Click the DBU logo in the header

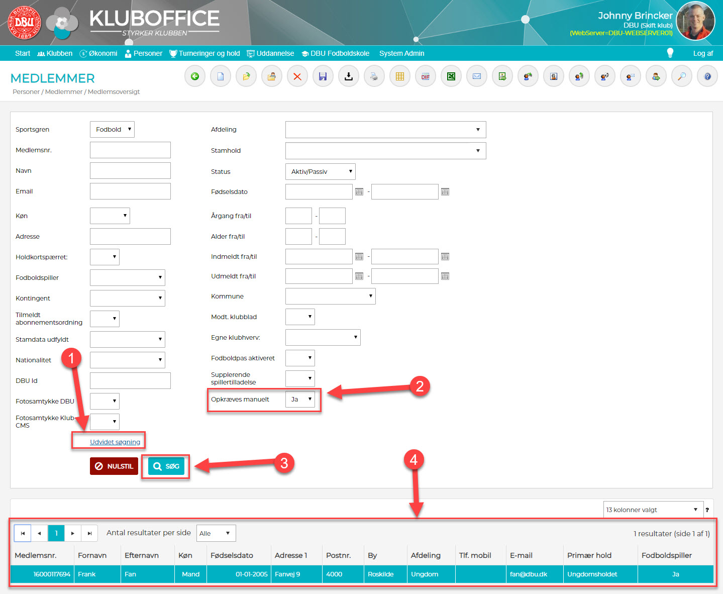click(x=24, y=23)
